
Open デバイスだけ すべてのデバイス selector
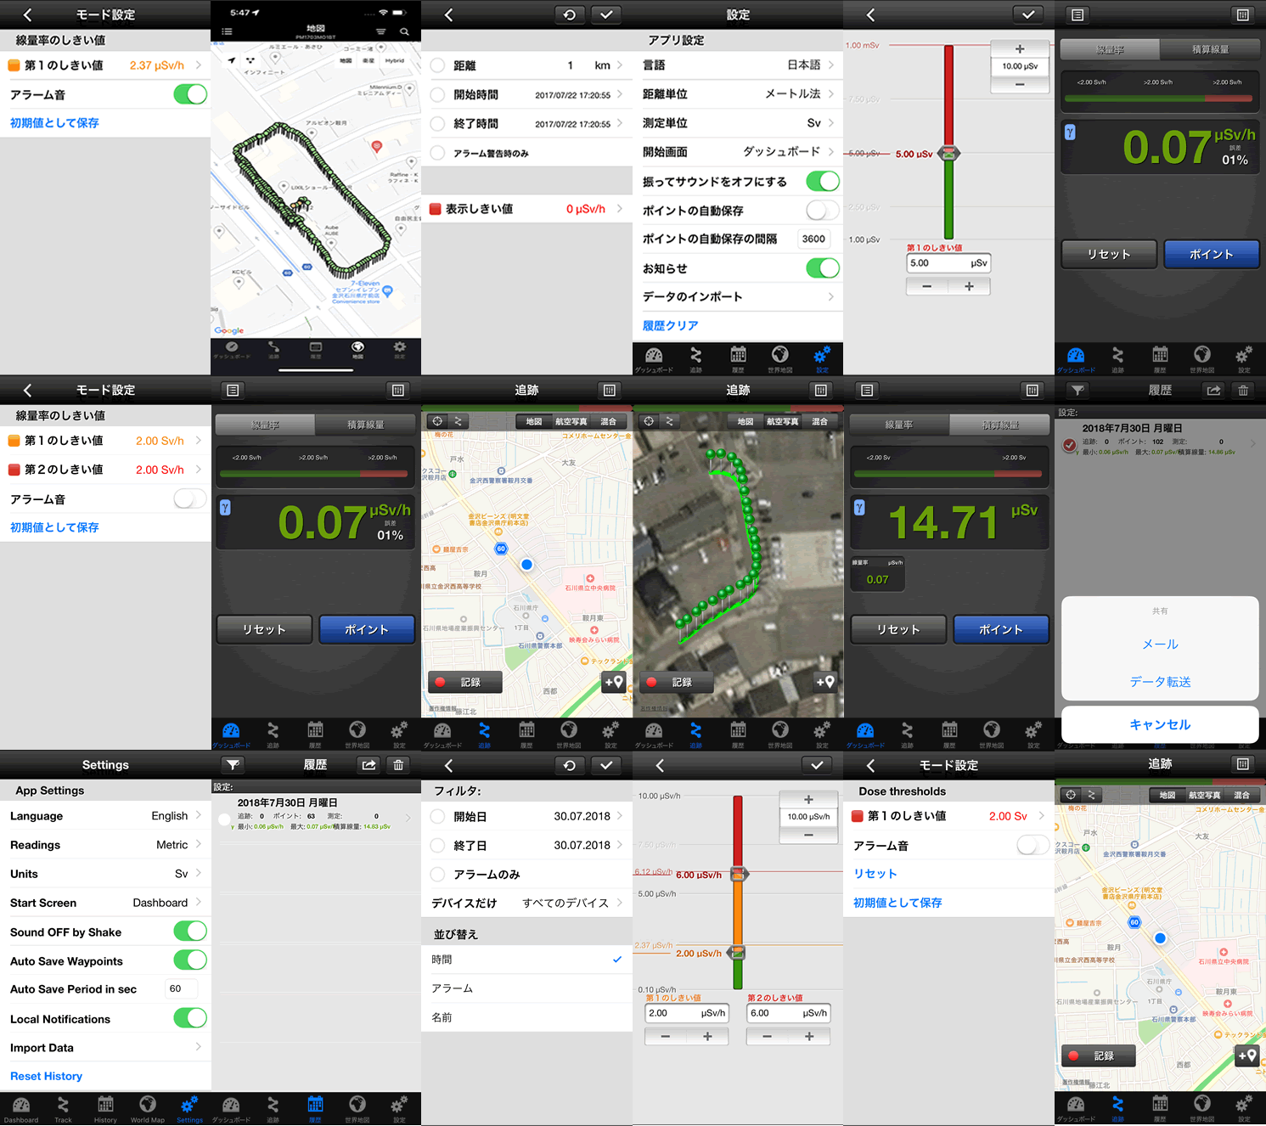pos(526,903)
